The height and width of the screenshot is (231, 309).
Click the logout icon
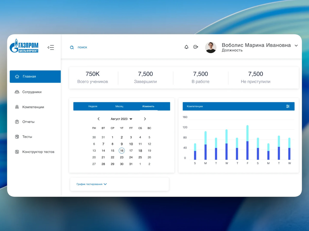click(x=196, y=47)
